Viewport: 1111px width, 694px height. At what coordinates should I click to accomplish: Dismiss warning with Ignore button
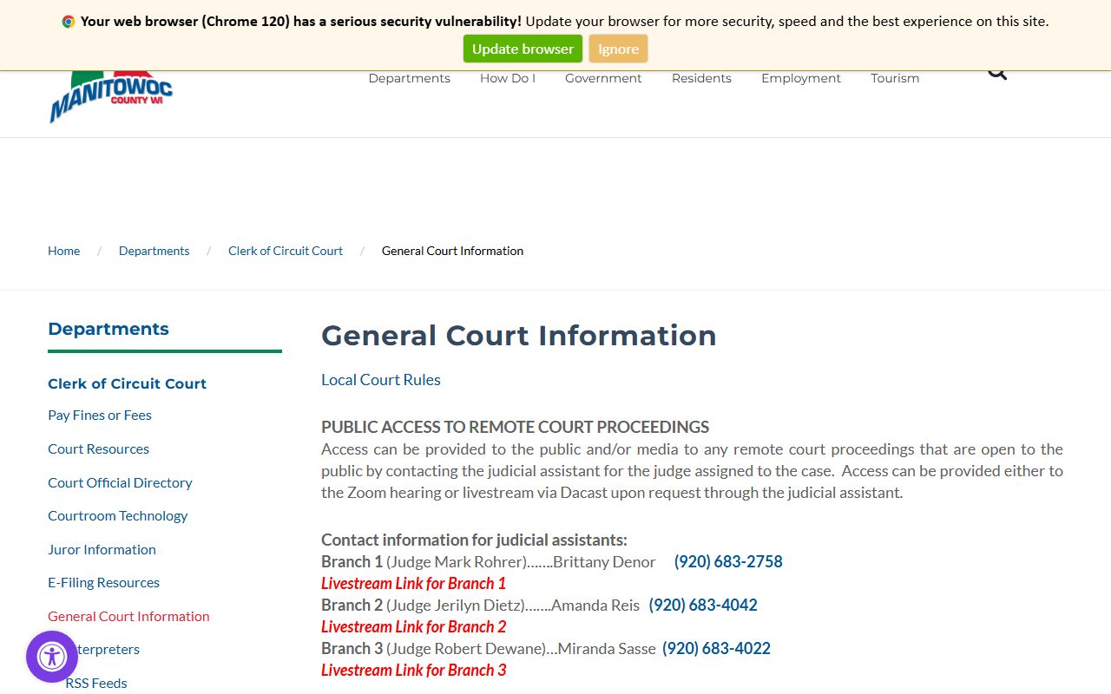coord(618,49)
